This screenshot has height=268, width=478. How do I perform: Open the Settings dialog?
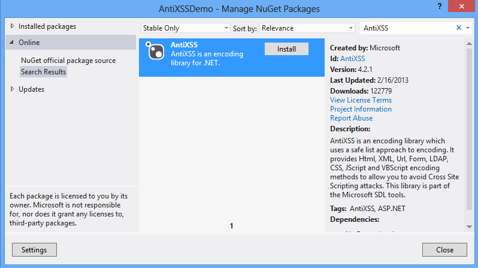34,249
